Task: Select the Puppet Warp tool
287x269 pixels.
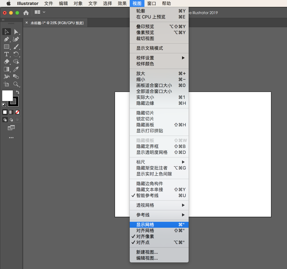Action: click(x=7, y=77)
